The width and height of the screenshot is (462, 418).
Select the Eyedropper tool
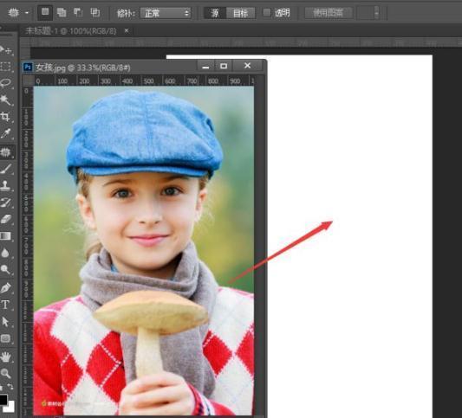[x=6, y=133]
